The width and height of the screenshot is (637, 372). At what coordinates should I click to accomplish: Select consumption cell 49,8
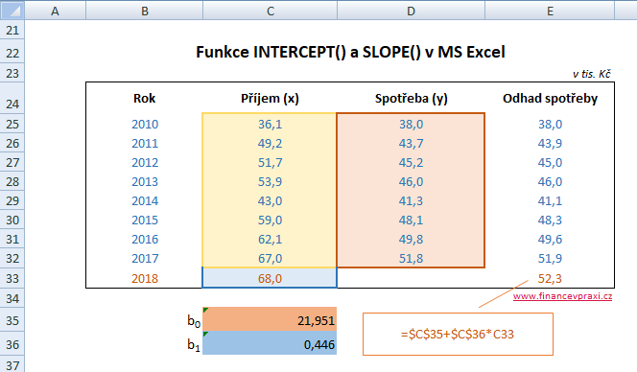(411, 239)
